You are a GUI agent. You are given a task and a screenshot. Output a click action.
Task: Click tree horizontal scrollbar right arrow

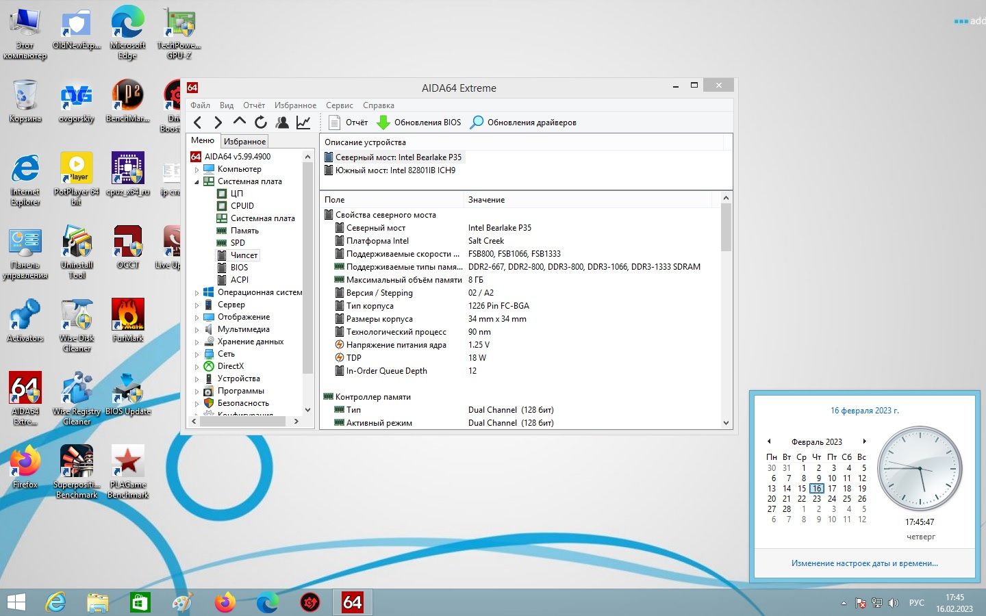click(296, 422)
